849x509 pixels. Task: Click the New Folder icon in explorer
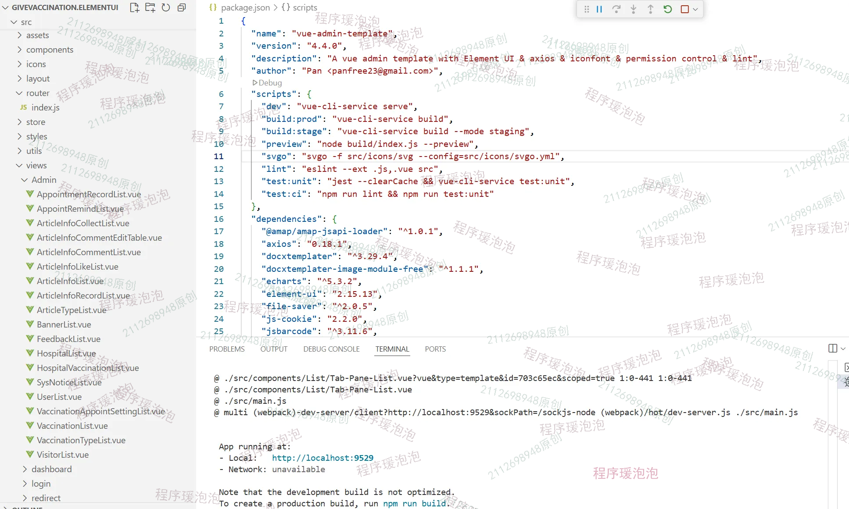point(150,7)
